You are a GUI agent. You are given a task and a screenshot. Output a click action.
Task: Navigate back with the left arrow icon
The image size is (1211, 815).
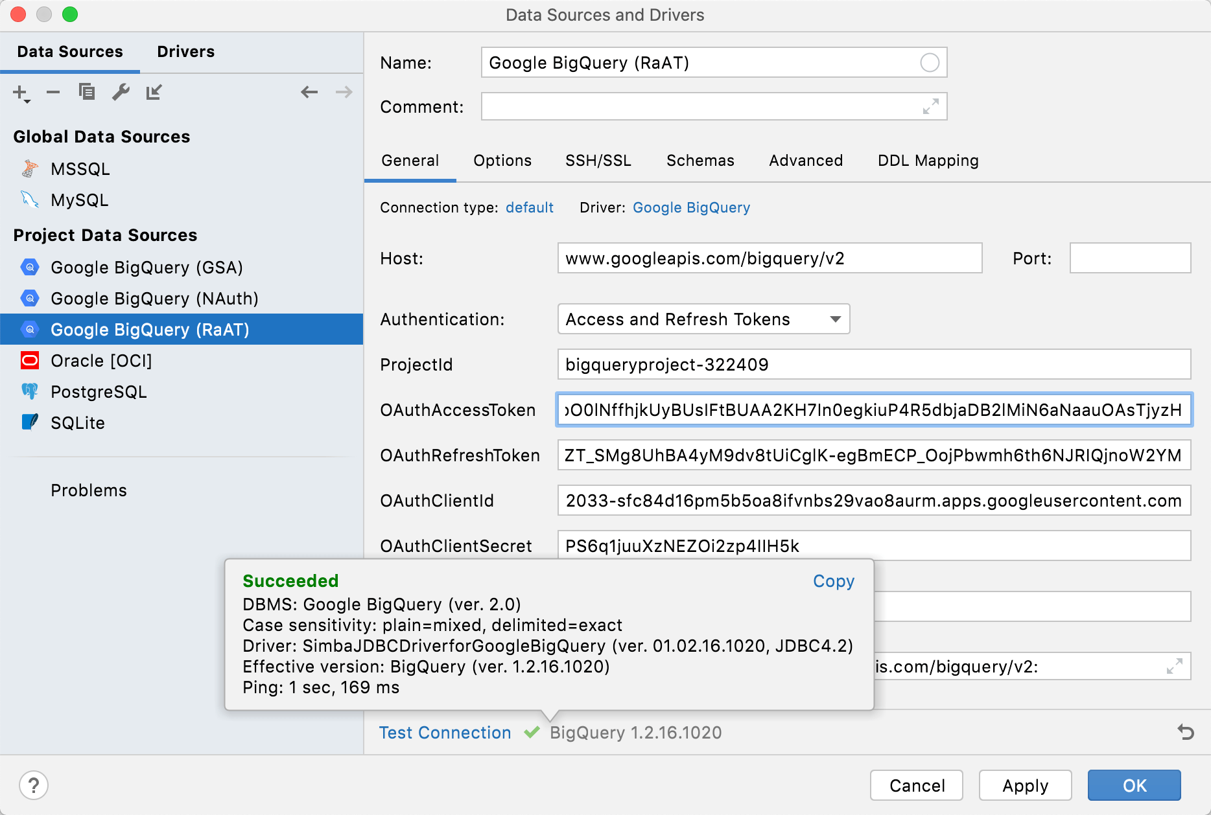pyautogui.click(x=309, y=93)
